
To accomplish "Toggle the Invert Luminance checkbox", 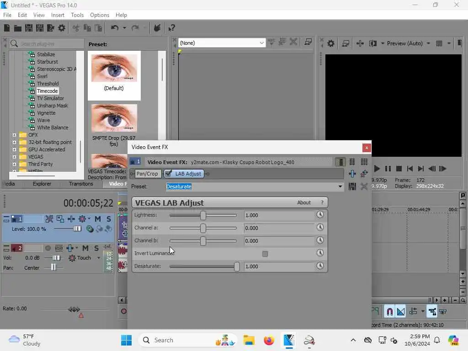I will pos(265,254).
